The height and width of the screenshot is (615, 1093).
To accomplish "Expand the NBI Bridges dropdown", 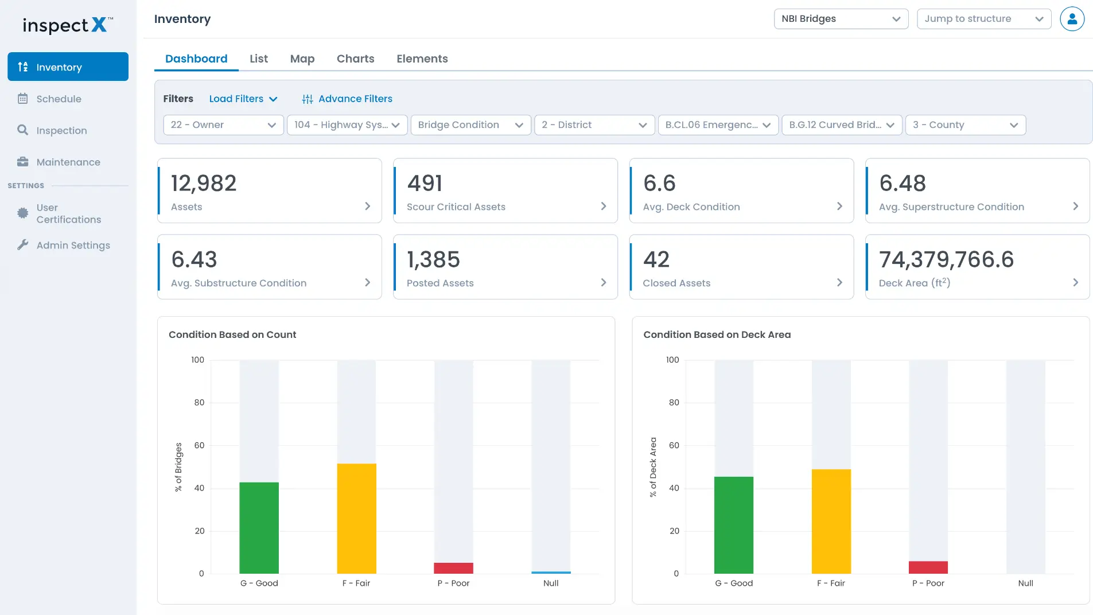I will pyautogui.click(x=841, y=19).
